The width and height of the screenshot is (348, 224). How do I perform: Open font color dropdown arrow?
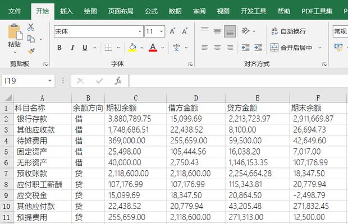[163, 48]
